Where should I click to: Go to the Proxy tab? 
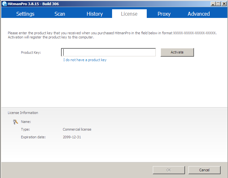click(x=164, y=14)
